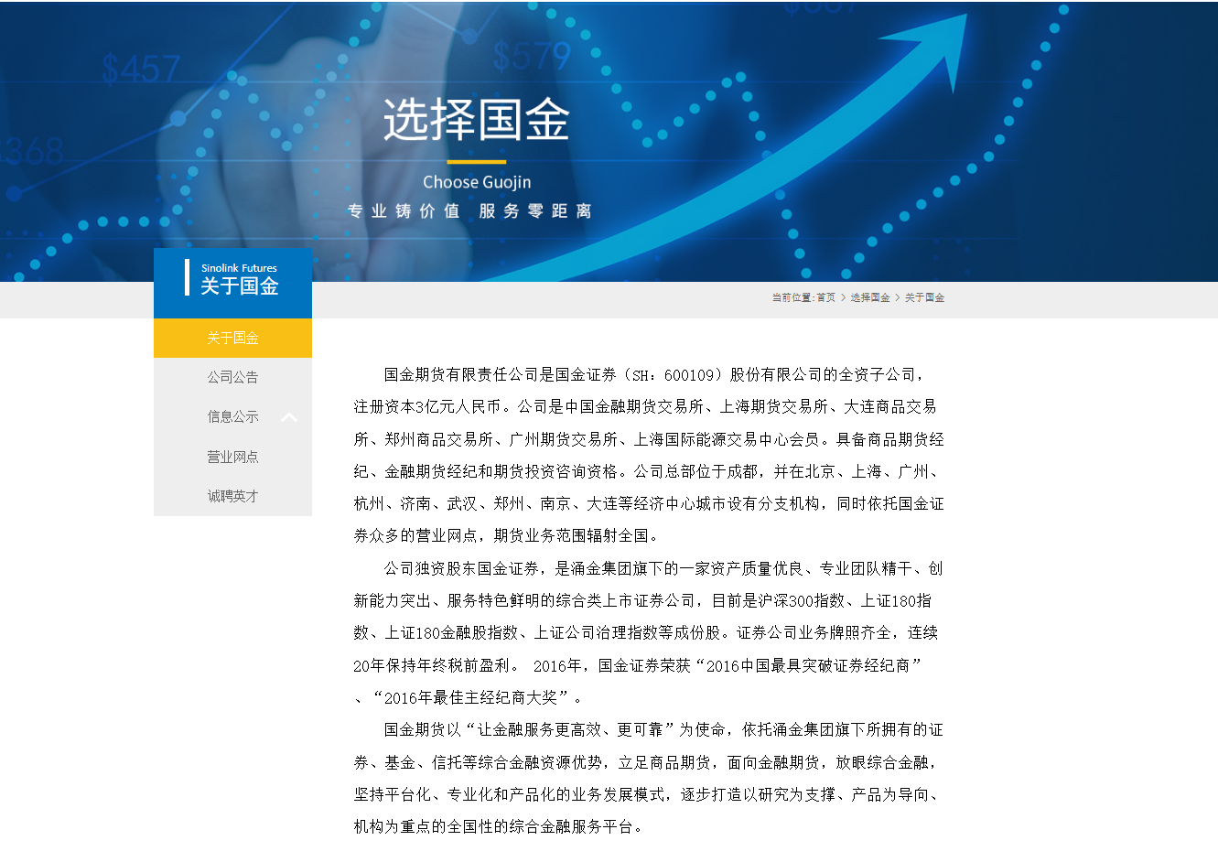This screenshot has width=1218, height=862.
Task: Click the Choose Guojin banner subtitle
Action: coord(477,182)
